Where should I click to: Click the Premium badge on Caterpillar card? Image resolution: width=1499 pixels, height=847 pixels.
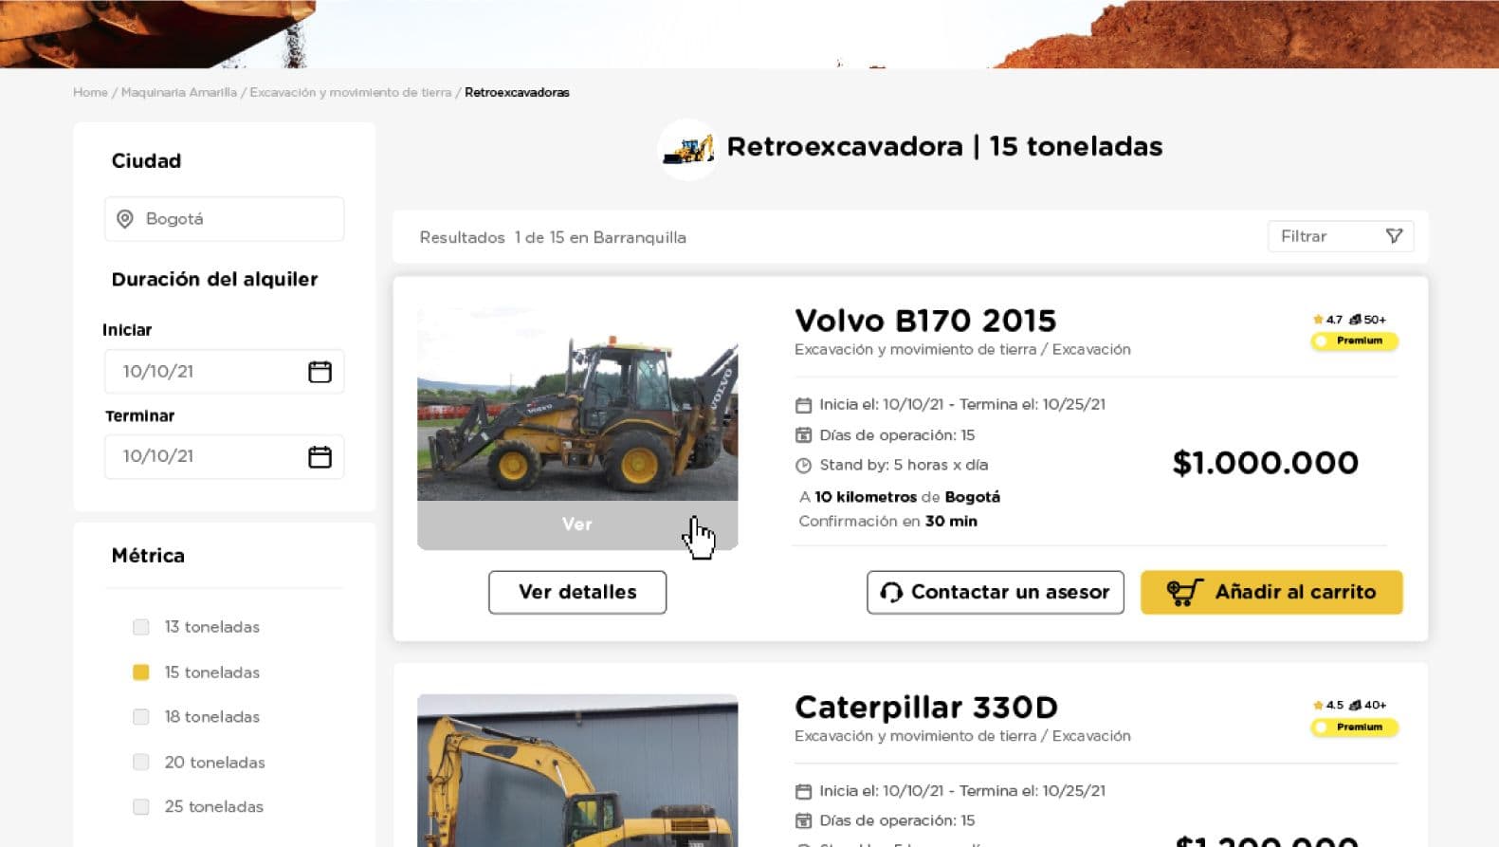pyautogui.click(x=1354, y=727)
